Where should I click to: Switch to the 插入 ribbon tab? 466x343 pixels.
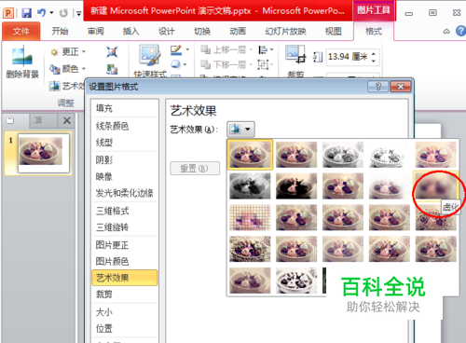click(x=130, y=31)
